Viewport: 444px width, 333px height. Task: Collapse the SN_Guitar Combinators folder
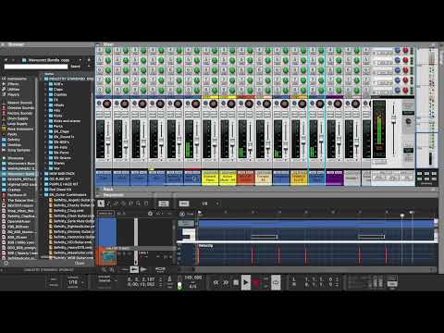pyautogui.click(x=42, y=195)
